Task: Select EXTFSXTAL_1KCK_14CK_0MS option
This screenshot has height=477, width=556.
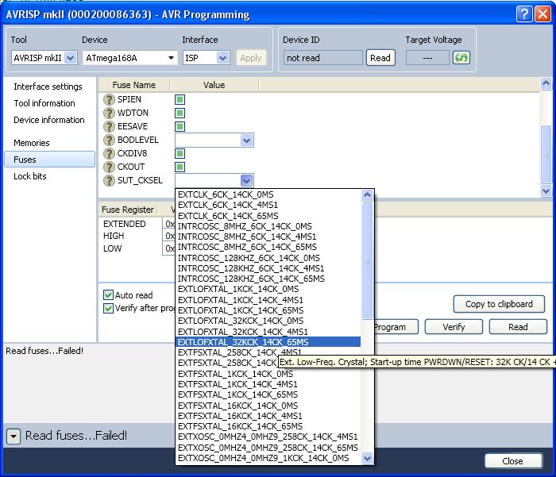Action: point(268,374)
